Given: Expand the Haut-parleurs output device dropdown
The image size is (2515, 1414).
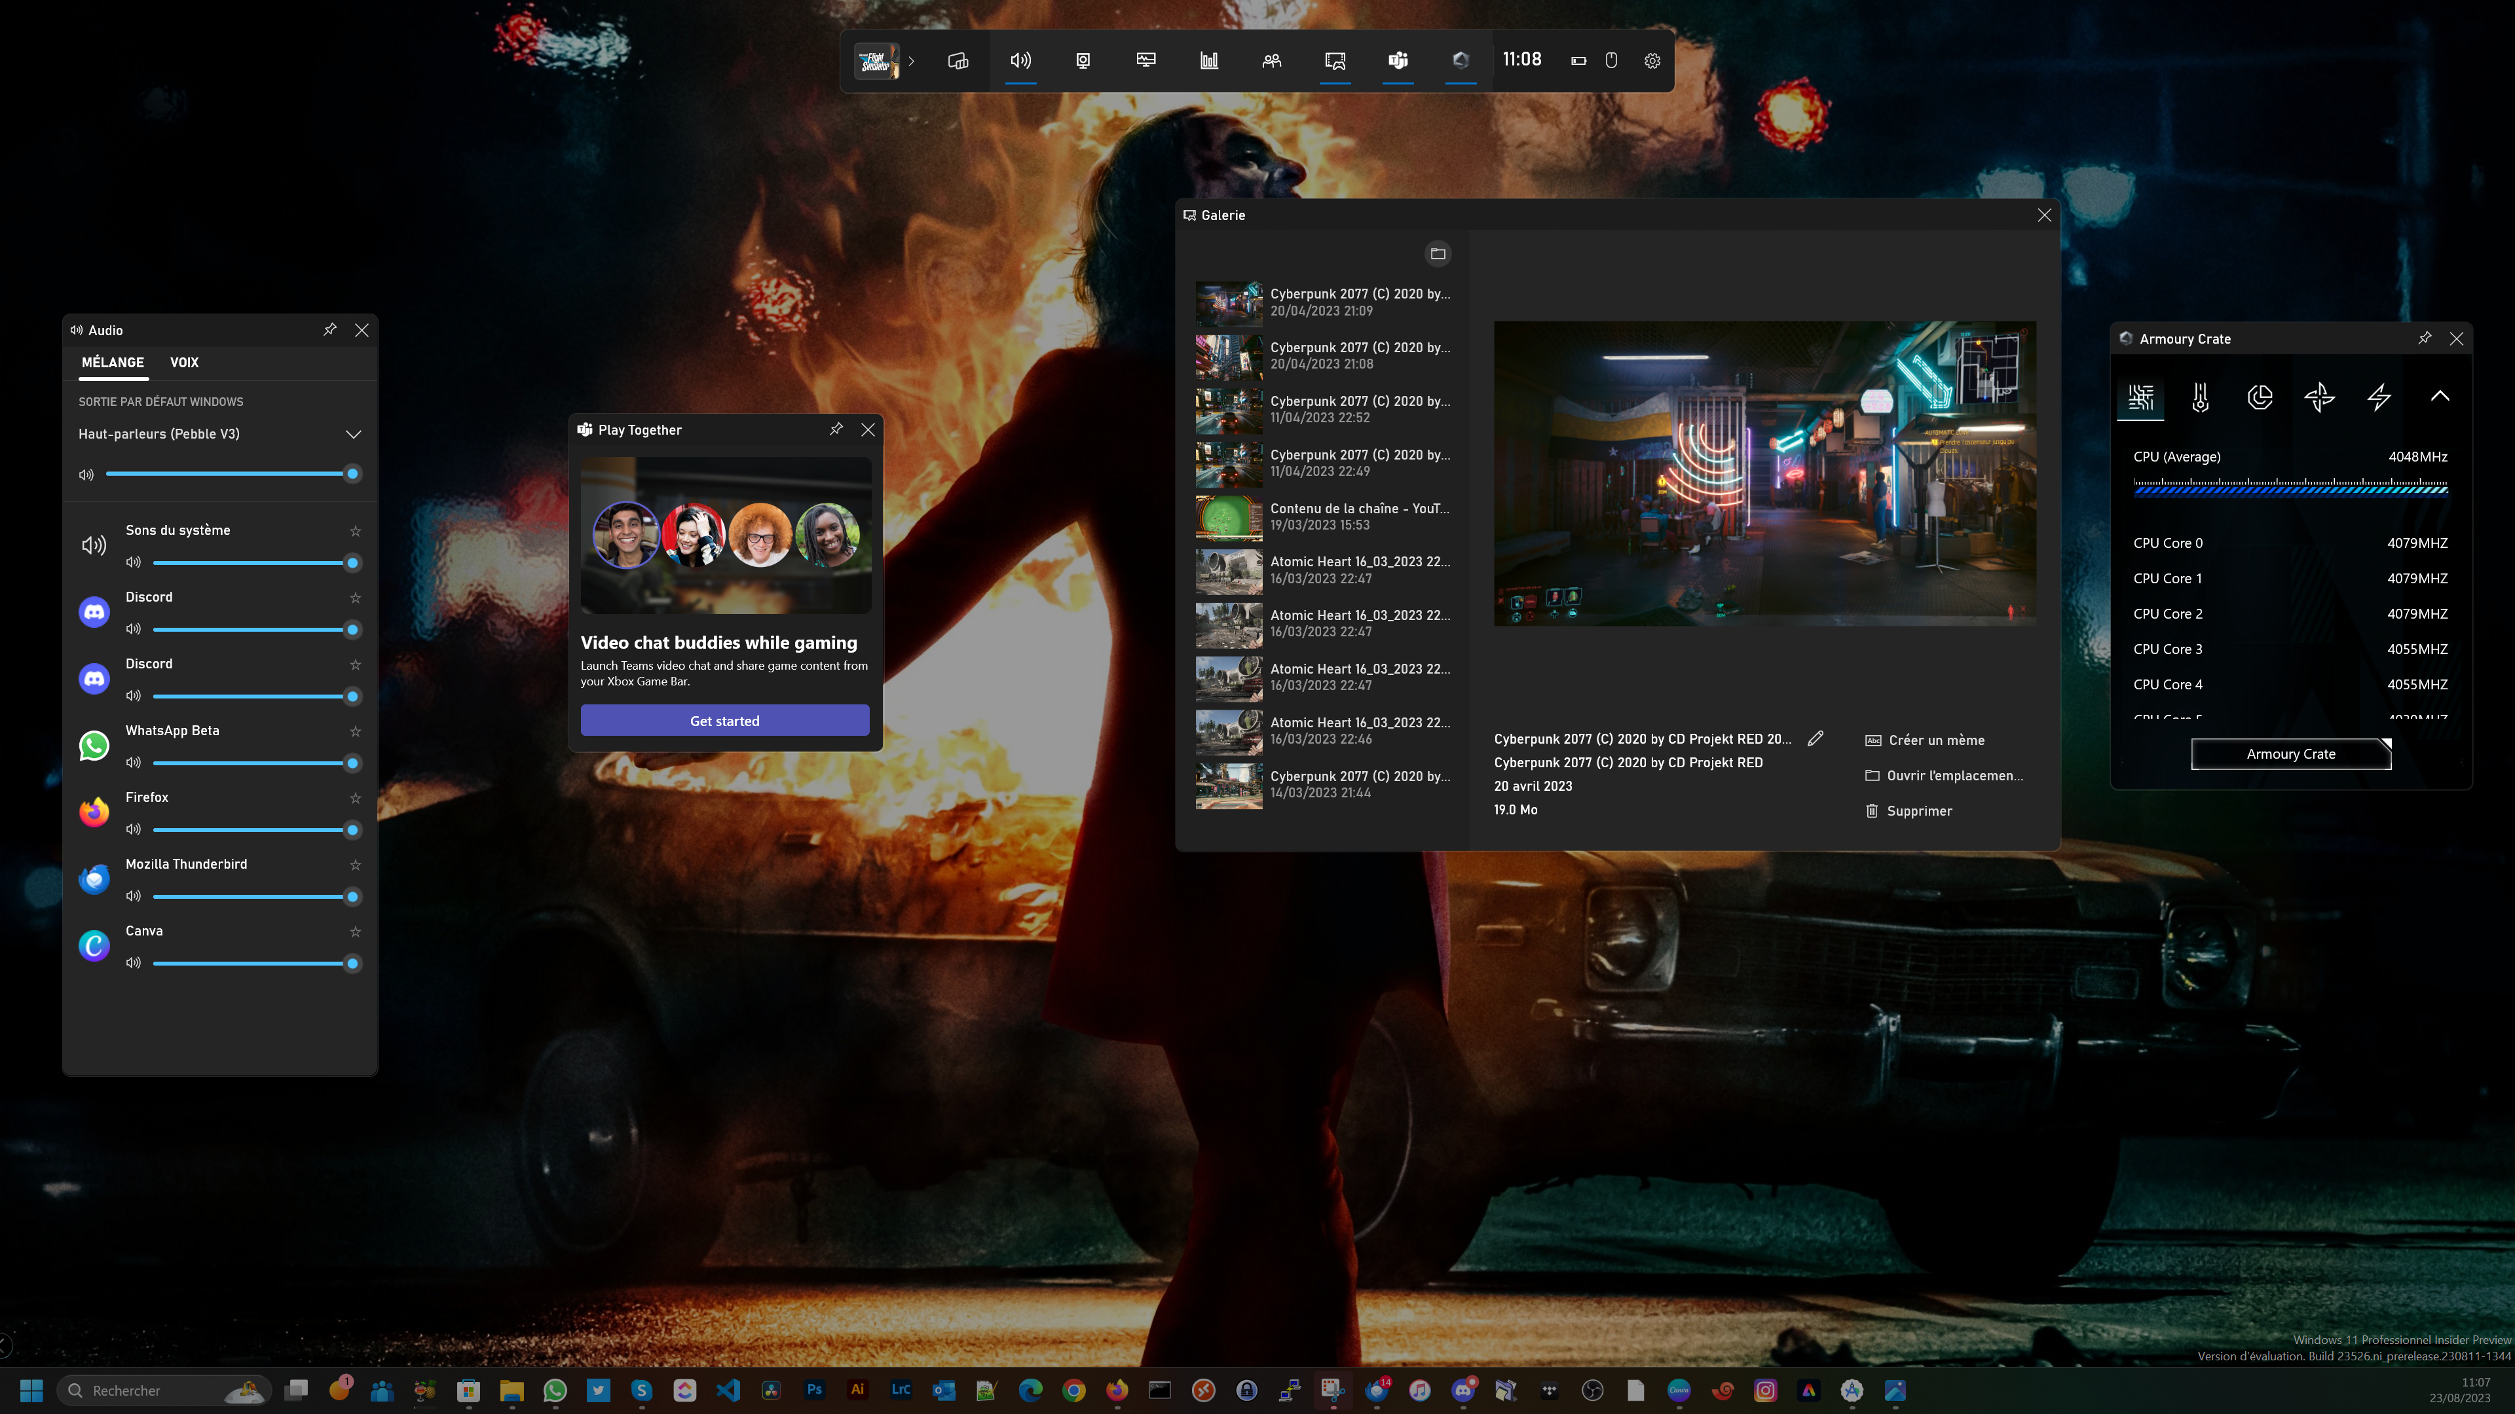Looking at the screenshot, I should coord(354,434).
